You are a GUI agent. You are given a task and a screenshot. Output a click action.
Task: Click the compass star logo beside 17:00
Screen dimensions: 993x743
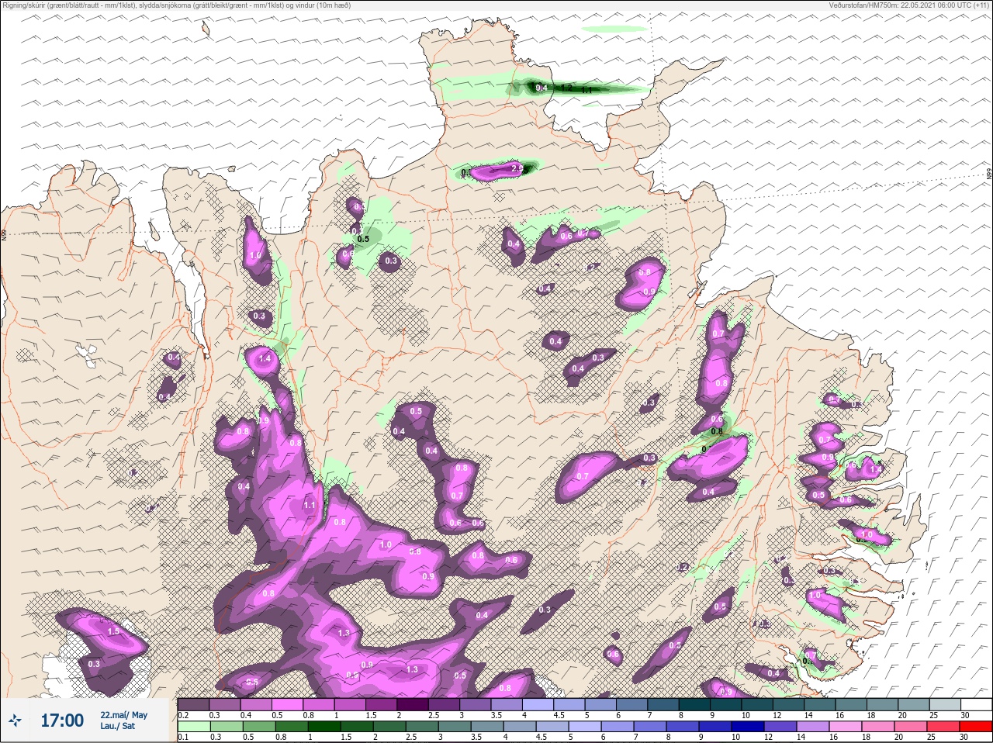coord(15,721)
